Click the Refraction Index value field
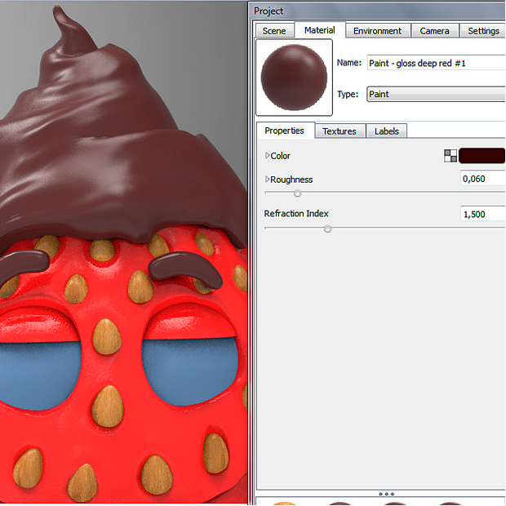The image size is (506, 506). click(483, 214)
